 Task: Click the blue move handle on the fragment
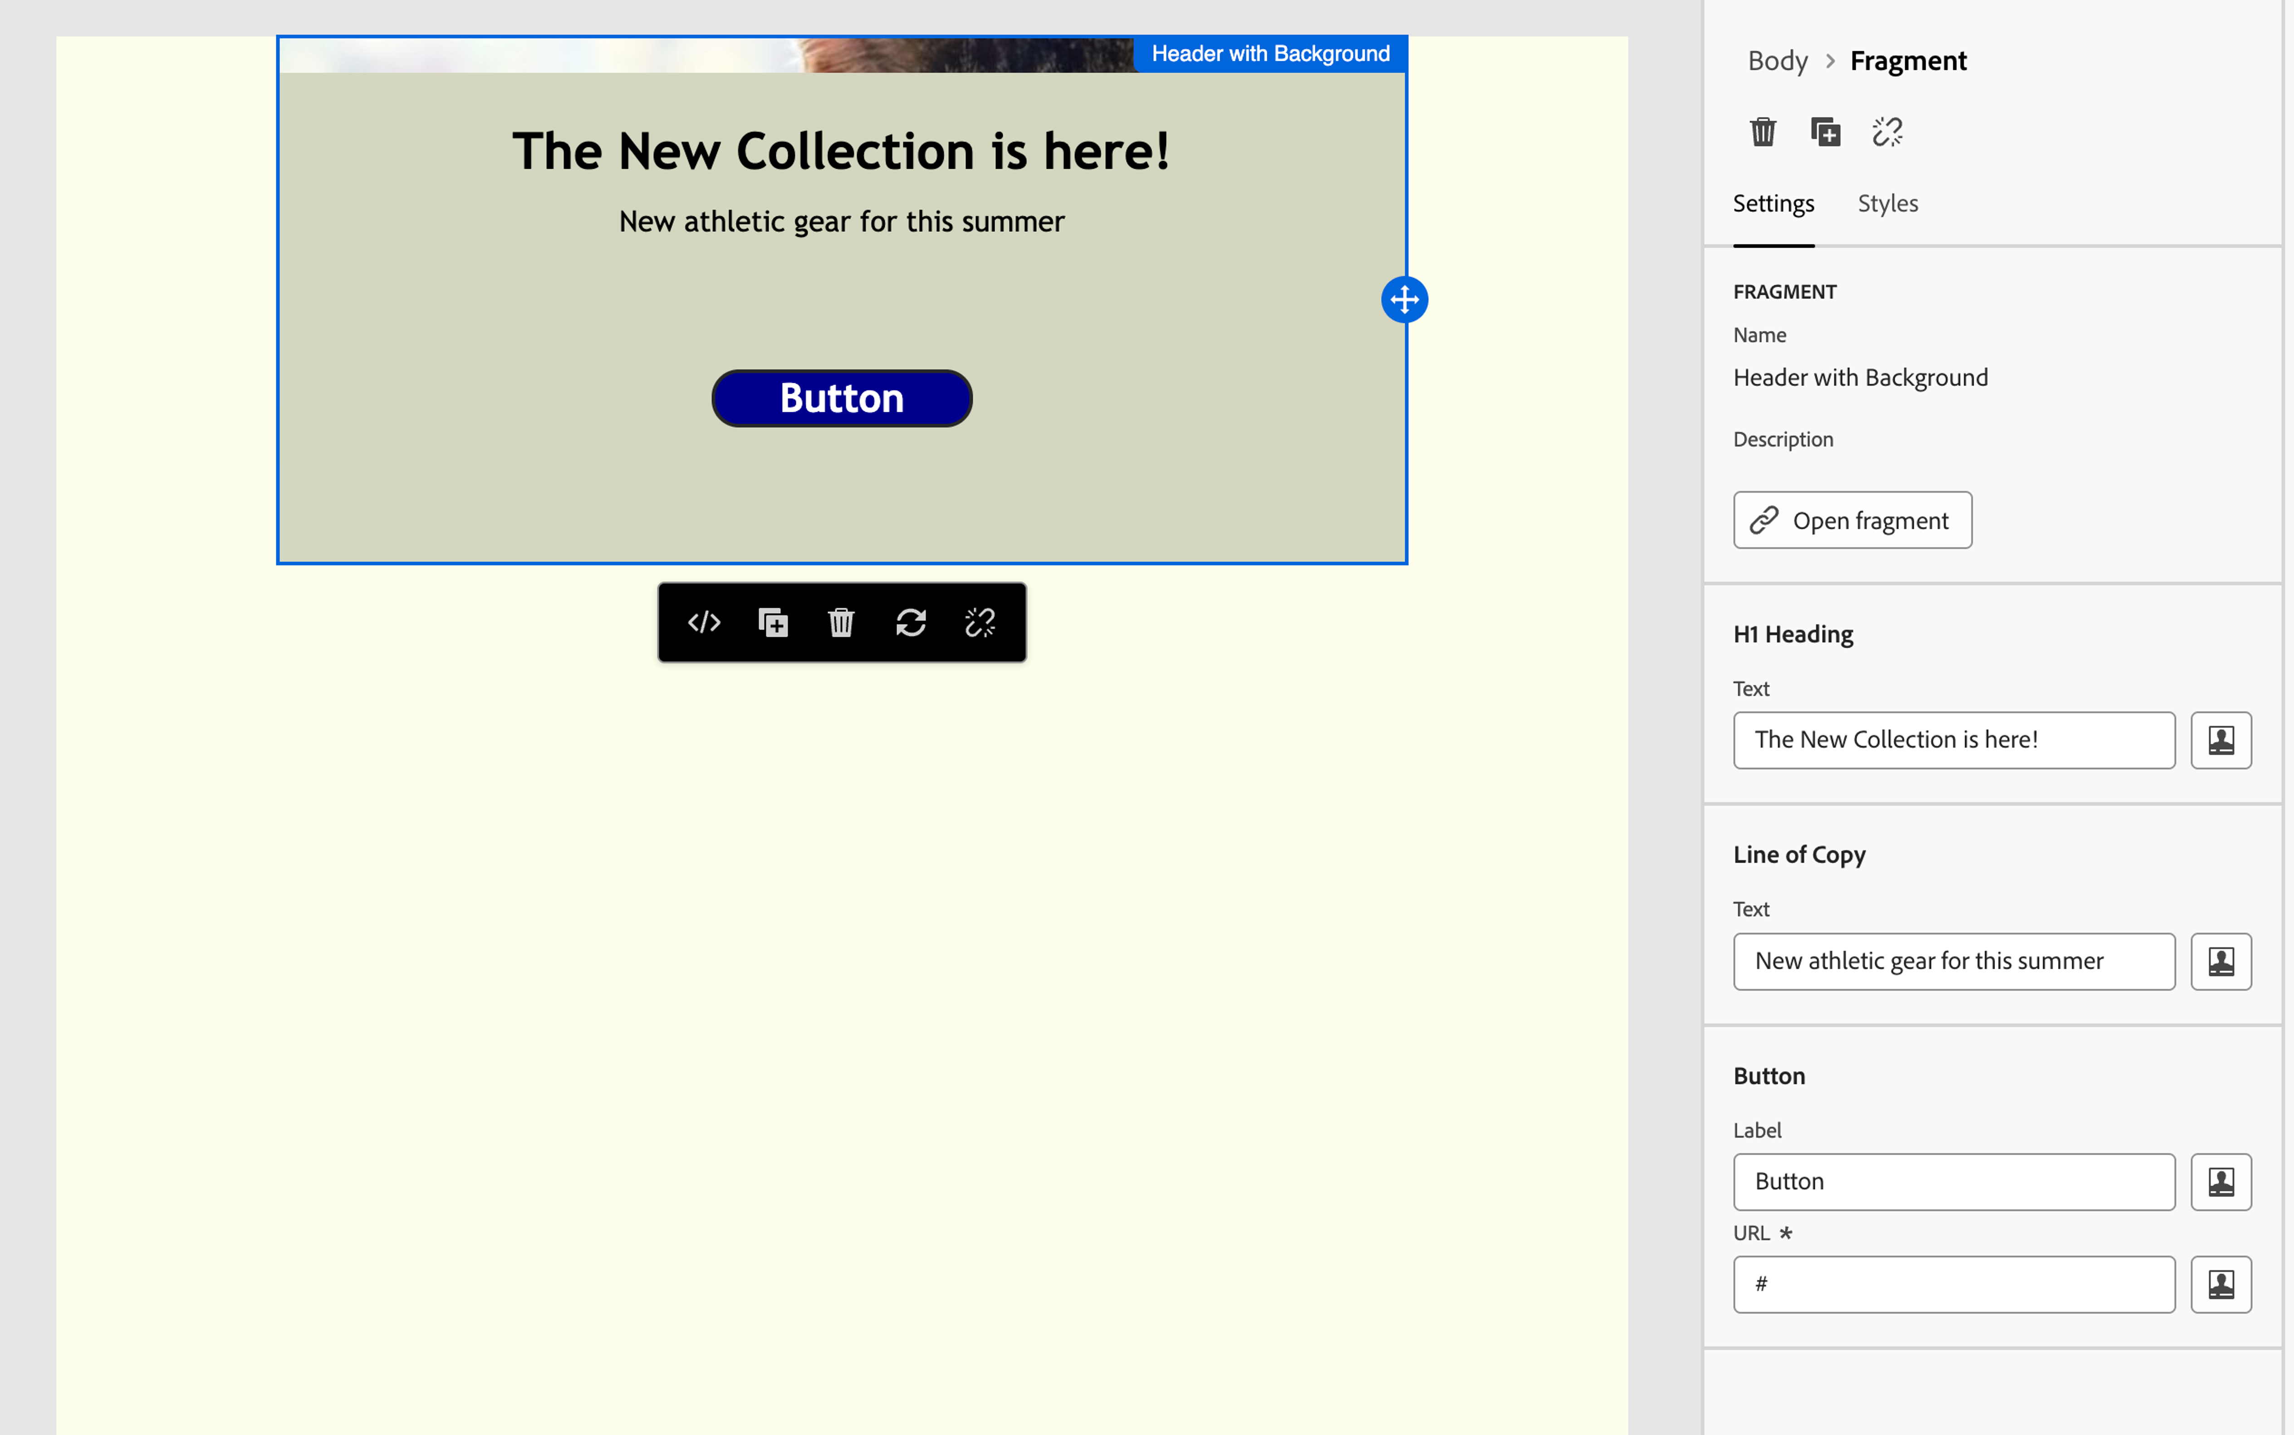1404,300
